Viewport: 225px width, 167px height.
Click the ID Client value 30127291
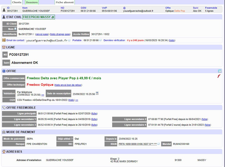pyautogui.click(x=24, y=24)
